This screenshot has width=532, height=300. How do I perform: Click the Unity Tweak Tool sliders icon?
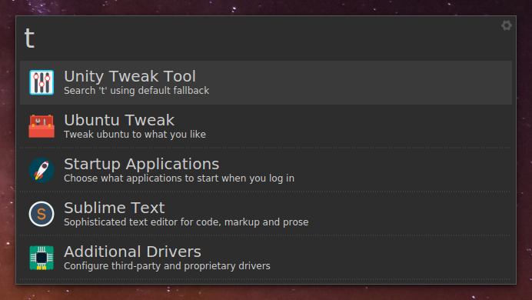point(42,82)
